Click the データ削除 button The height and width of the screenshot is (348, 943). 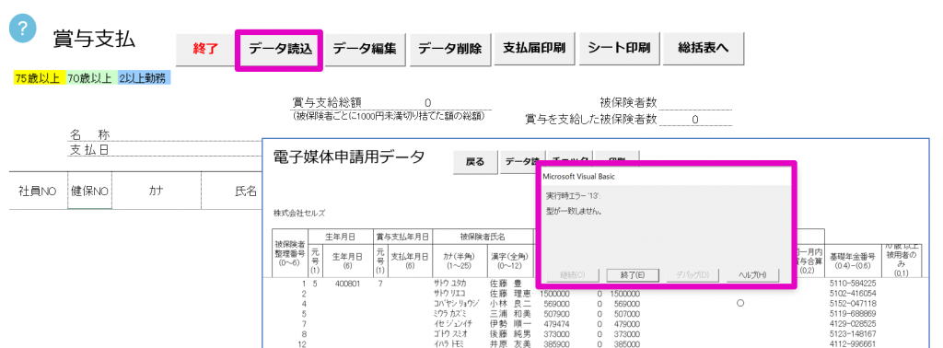[449, 50]
